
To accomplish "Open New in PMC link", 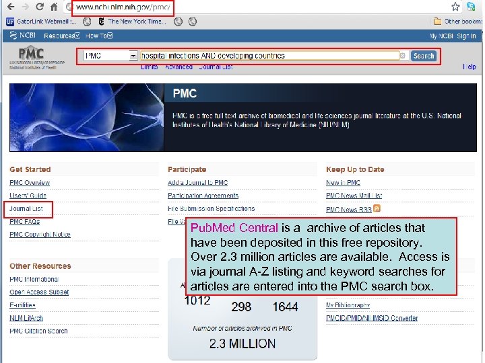I will tap(343, 183).
